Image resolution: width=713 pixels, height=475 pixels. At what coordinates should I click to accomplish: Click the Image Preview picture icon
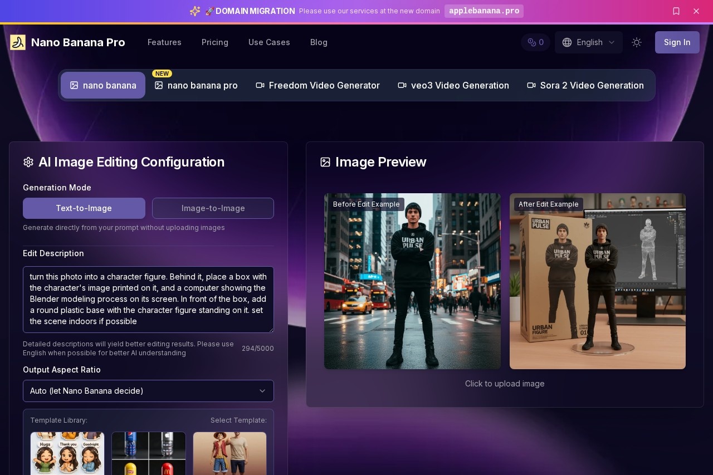point(325,162)
